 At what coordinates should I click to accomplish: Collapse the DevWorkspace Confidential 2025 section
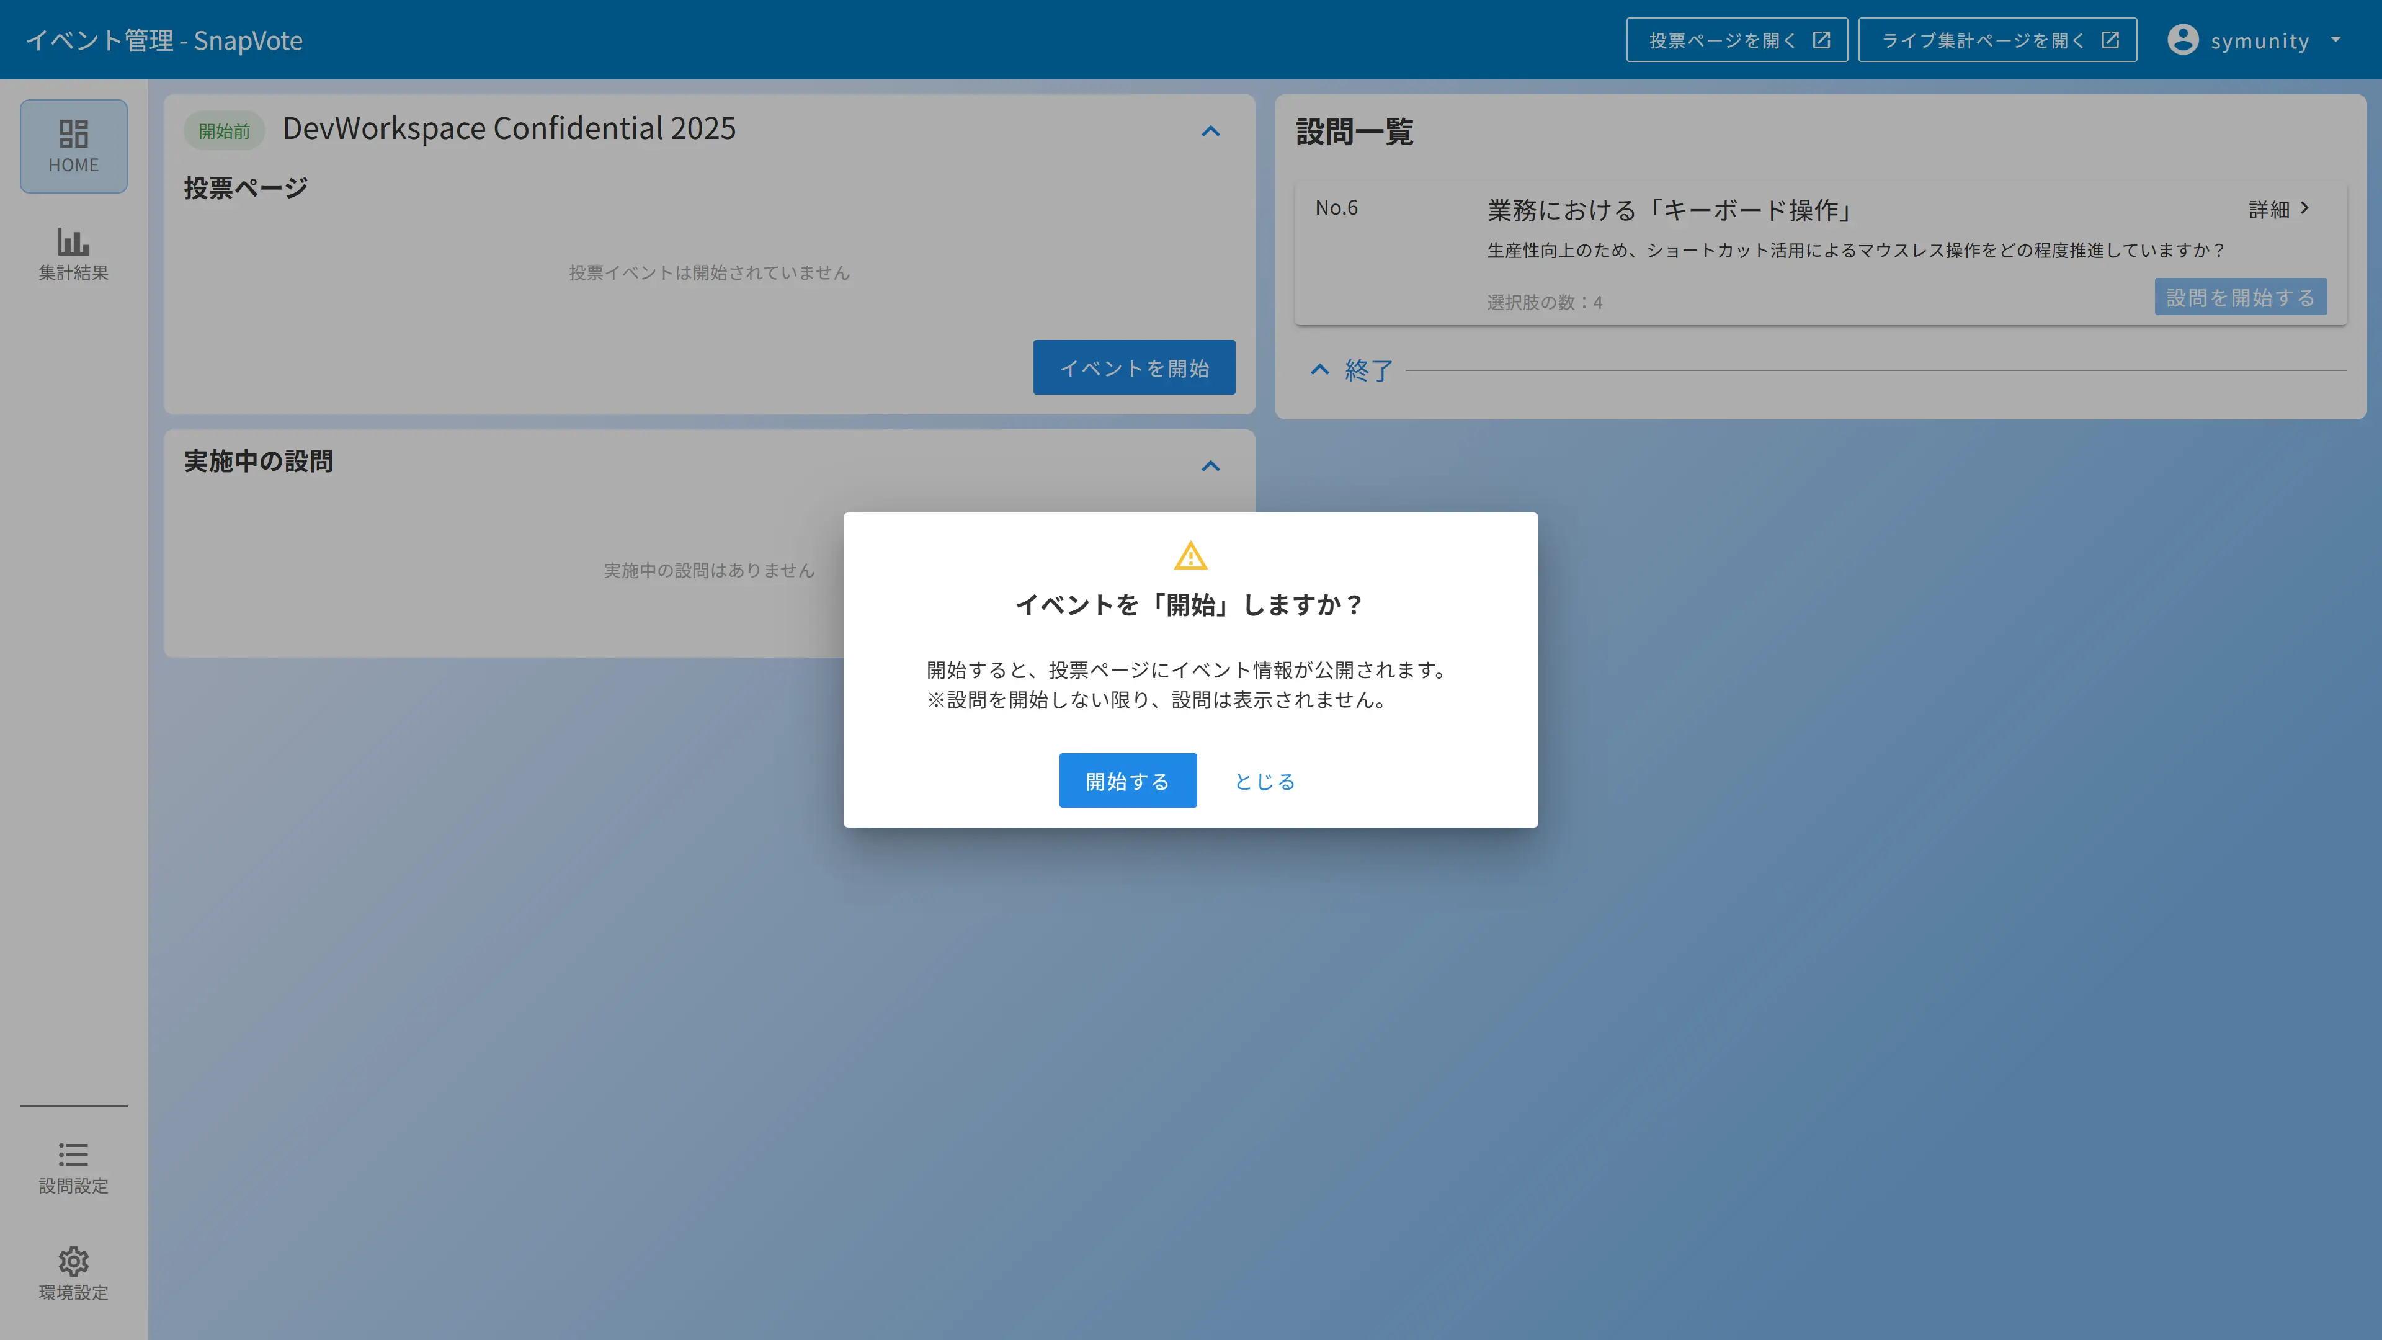pyautogui.click(x=1210, y=132)
